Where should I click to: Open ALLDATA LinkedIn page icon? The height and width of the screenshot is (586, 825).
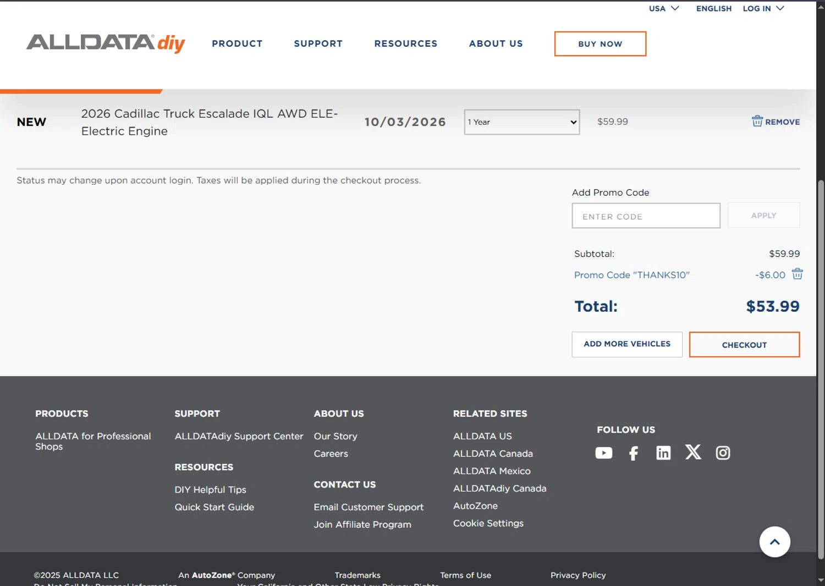pyautogui.click(x=663, y=453)
